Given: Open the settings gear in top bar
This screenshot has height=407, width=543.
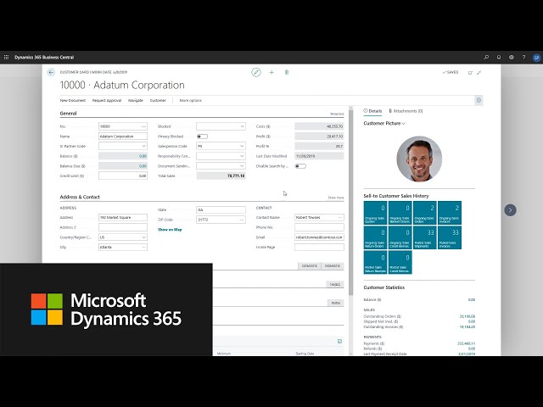Looking at the screenshot, I should (511, 57).
